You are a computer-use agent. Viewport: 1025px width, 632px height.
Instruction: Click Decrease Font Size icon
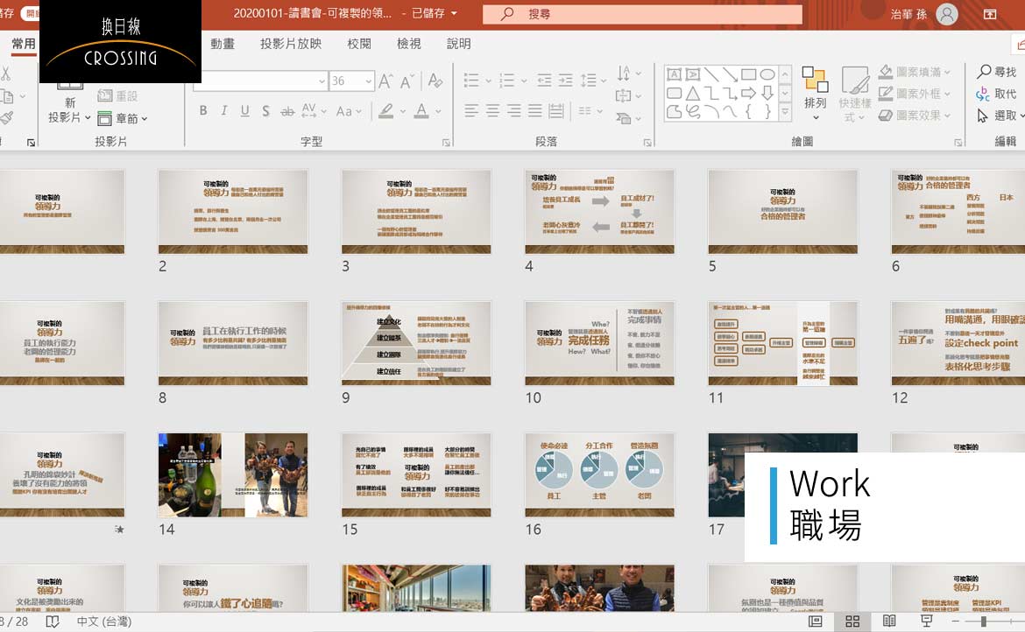point(407,81)
